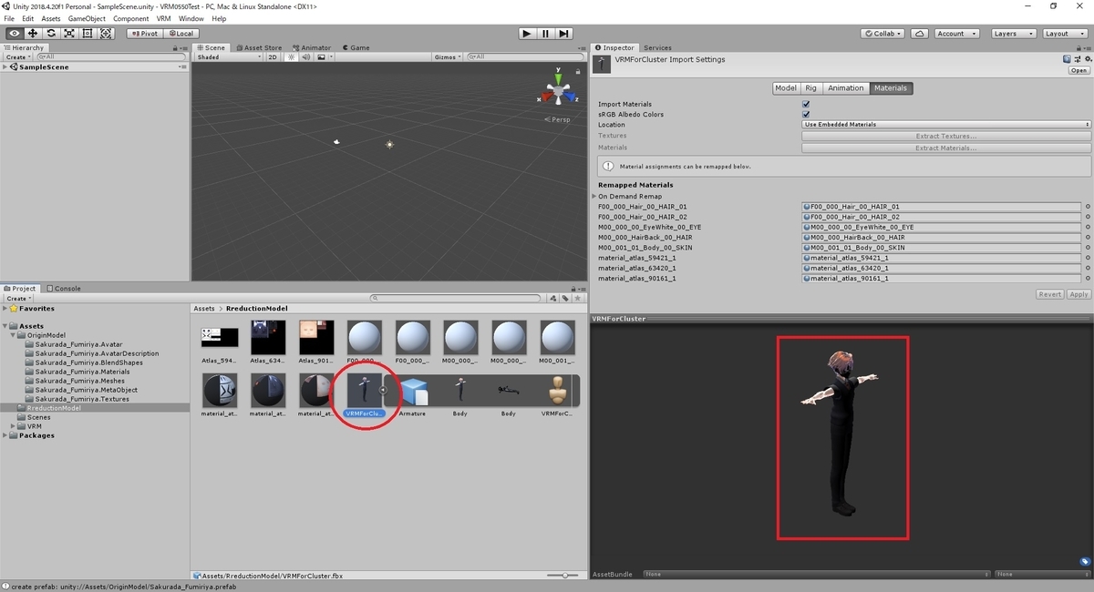
Task: Open Hierarchy Create dropdown
Action: pyautogui.click(x=18, y=57)
